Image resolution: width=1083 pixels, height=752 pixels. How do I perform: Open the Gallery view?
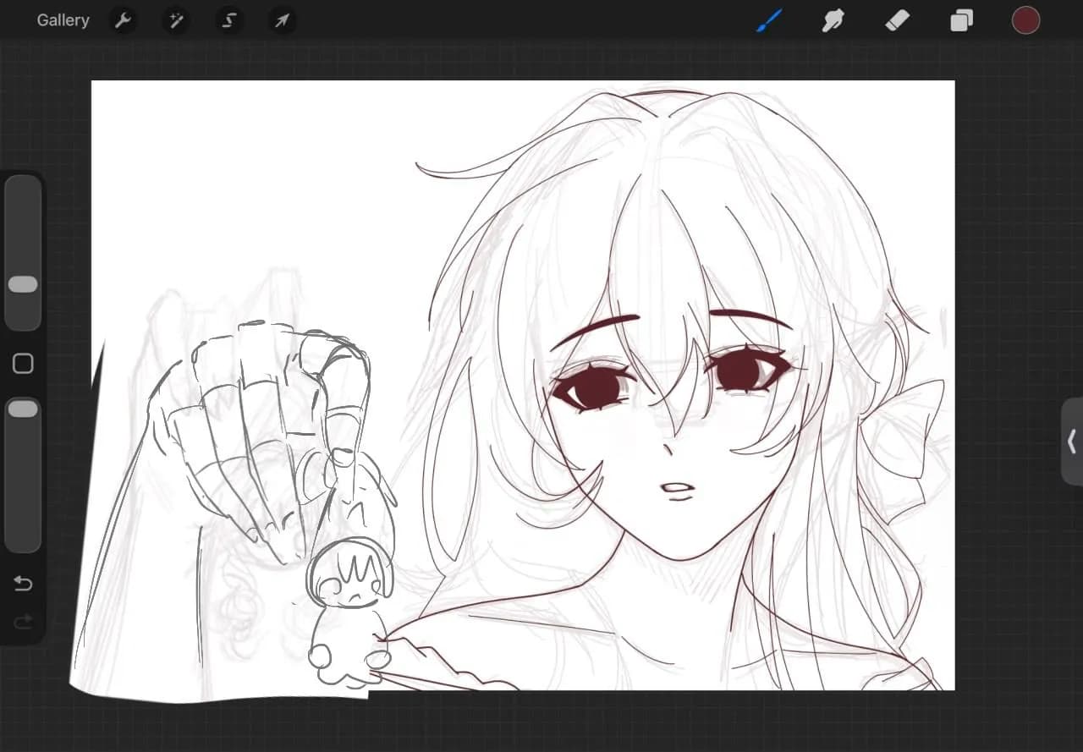click(63, 20)
